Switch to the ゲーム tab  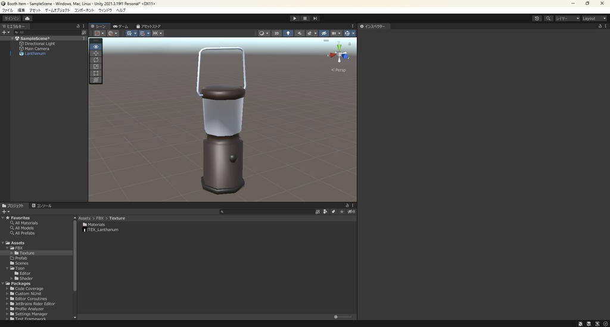120,26
